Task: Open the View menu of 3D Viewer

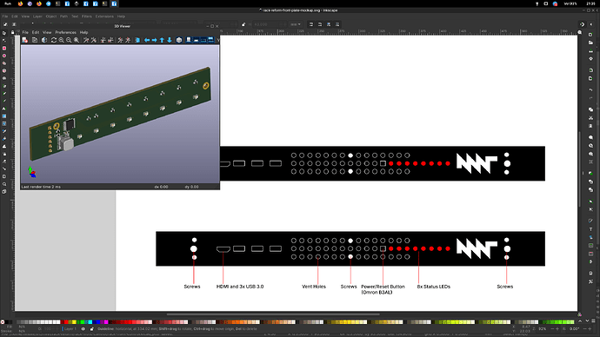Action: pos(47,32)
